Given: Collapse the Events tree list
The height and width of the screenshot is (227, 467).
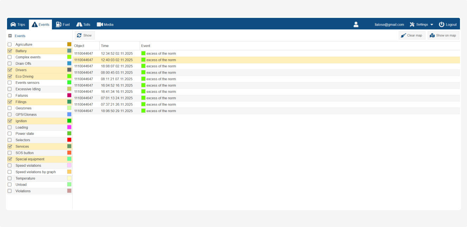Looking at the screenshot, I should [10, 36].
